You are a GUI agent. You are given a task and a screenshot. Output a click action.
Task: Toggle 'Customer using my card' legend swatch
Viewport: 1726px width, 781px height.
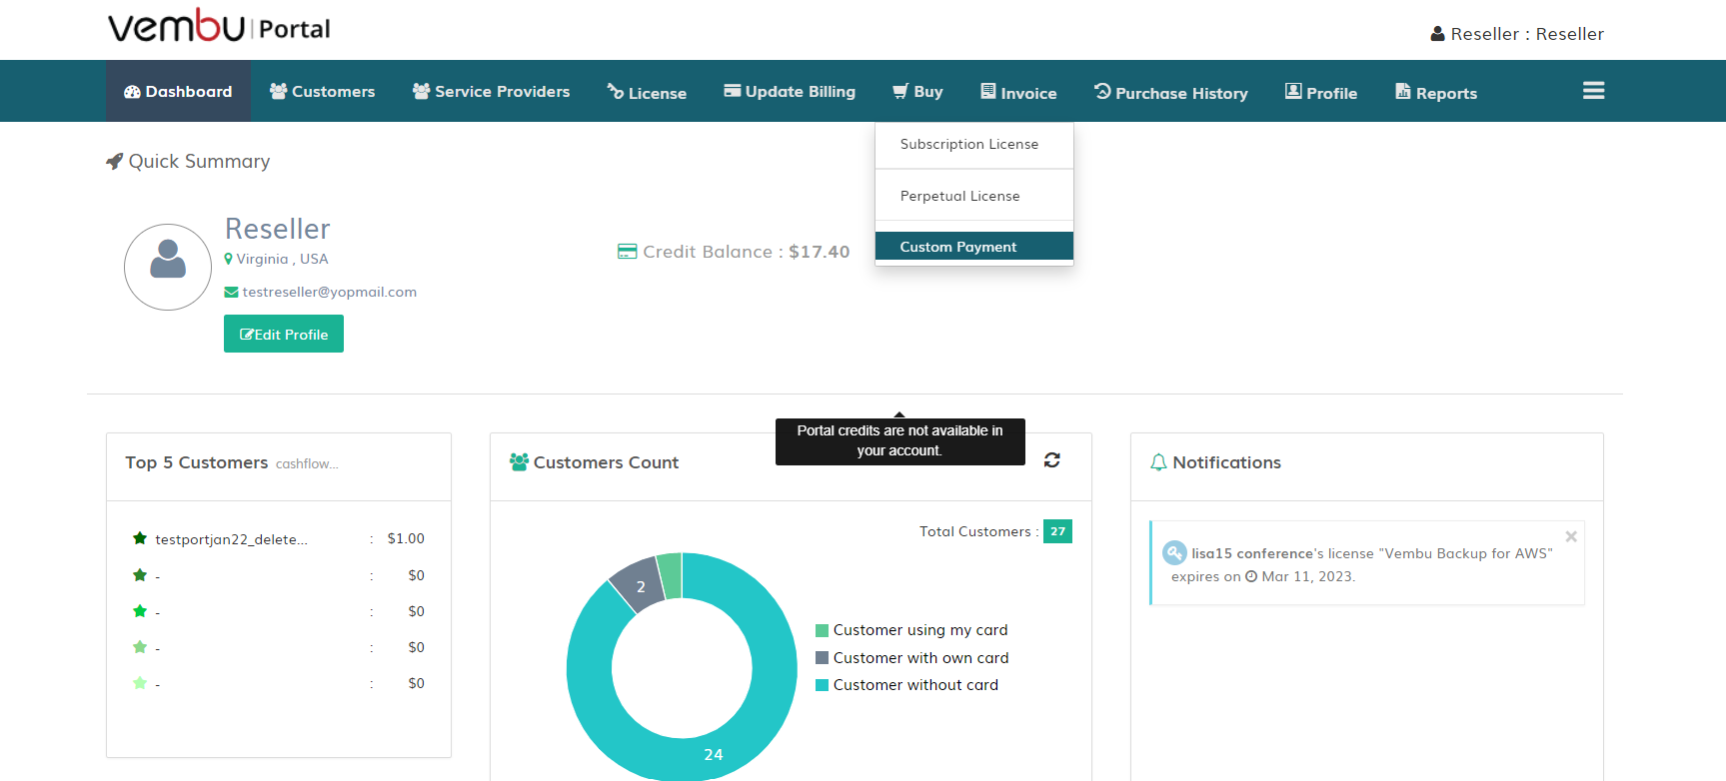[823, 630]
